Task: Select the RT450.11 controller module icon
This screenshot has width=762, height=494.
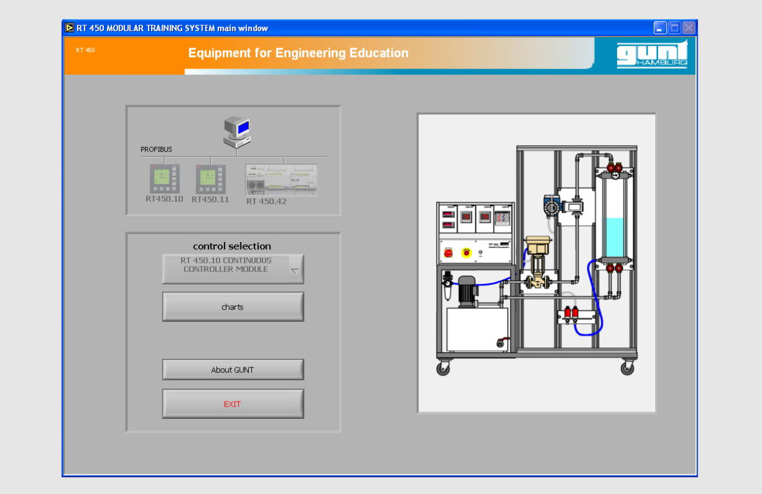Action: tap(211, 179)
